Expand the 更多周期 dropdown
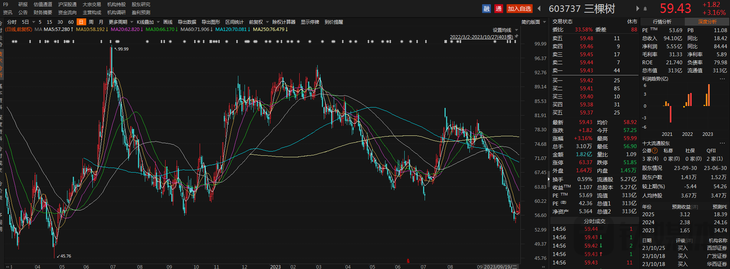 121,22
